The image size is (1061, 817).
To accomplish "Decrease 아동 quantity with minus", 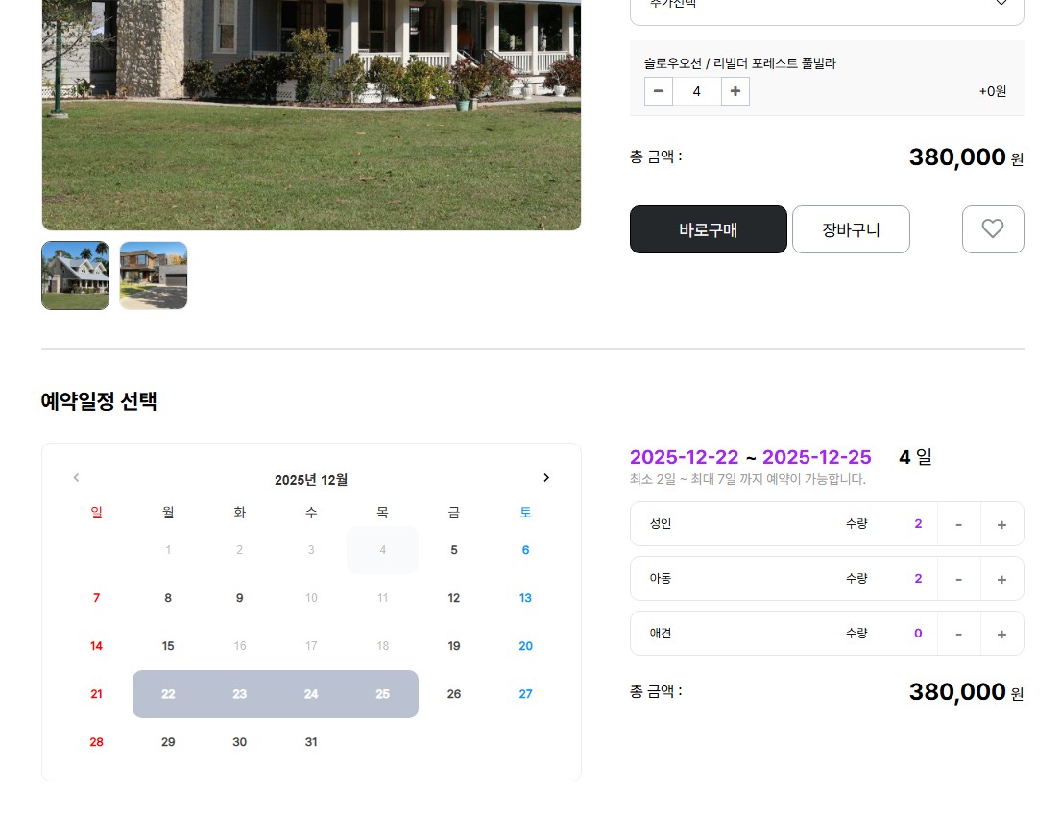I will [x=959, y=579].
